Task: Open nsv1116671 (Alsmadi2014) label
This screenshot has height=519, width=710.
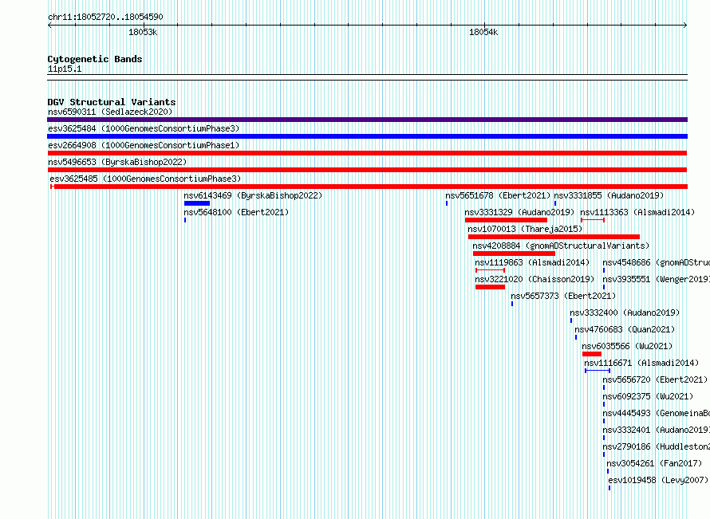Action: [x=641, y=363]
